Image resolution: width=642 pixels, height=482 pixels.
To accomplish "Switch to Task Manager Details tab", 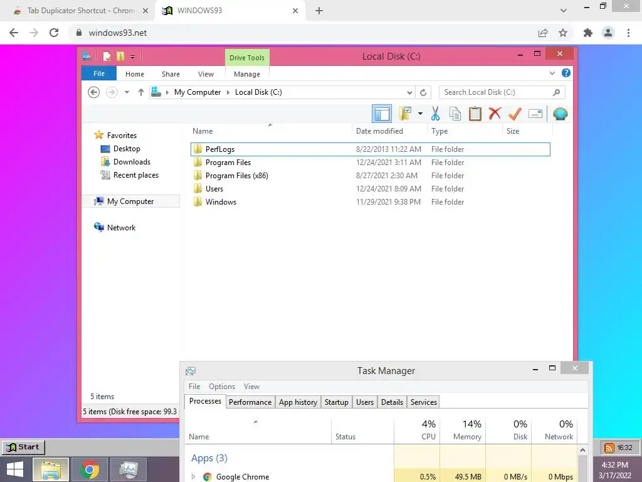I will (392, 402).
